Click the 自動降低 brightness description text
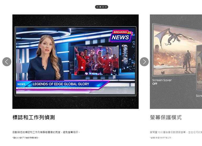The image size is (202, 146). [46, 132]
